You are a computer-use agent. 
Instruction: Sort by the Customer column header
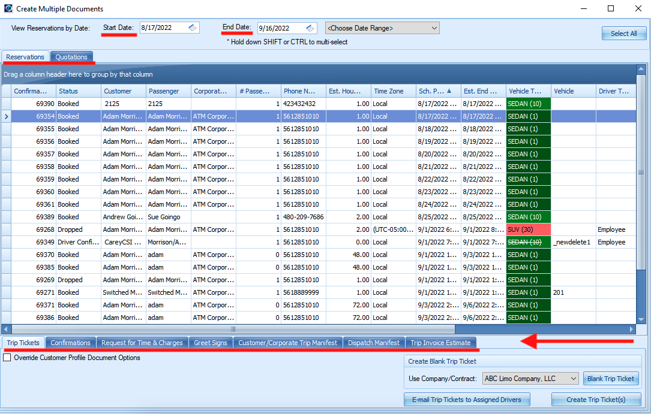click(124, 90)
